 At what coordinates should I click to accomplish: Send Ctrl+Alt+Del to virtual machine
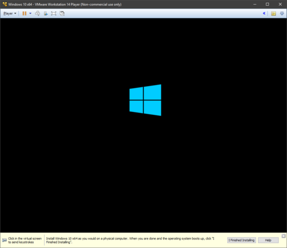(38, 13)
